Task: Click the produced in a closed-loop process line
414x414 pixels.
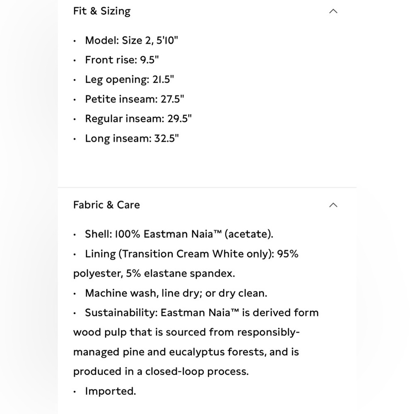Action: [x=161, y=371]
